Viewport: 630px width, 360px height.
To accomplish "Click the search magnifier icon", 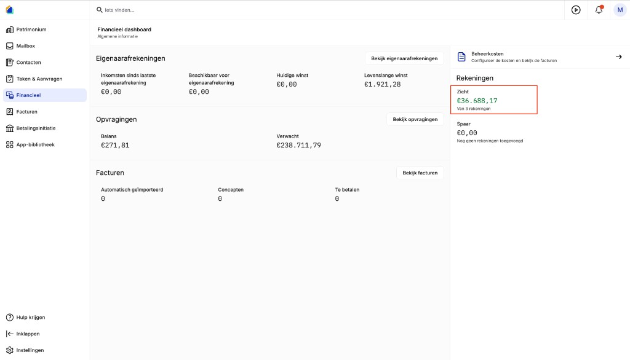I will pyautogui.click(x=99, y=10).
